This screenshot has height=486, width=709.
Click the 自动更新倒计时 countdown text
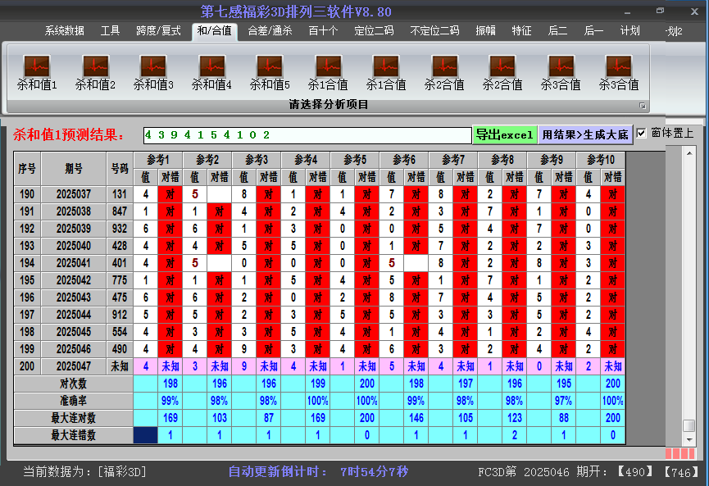(x=318, y=472)
